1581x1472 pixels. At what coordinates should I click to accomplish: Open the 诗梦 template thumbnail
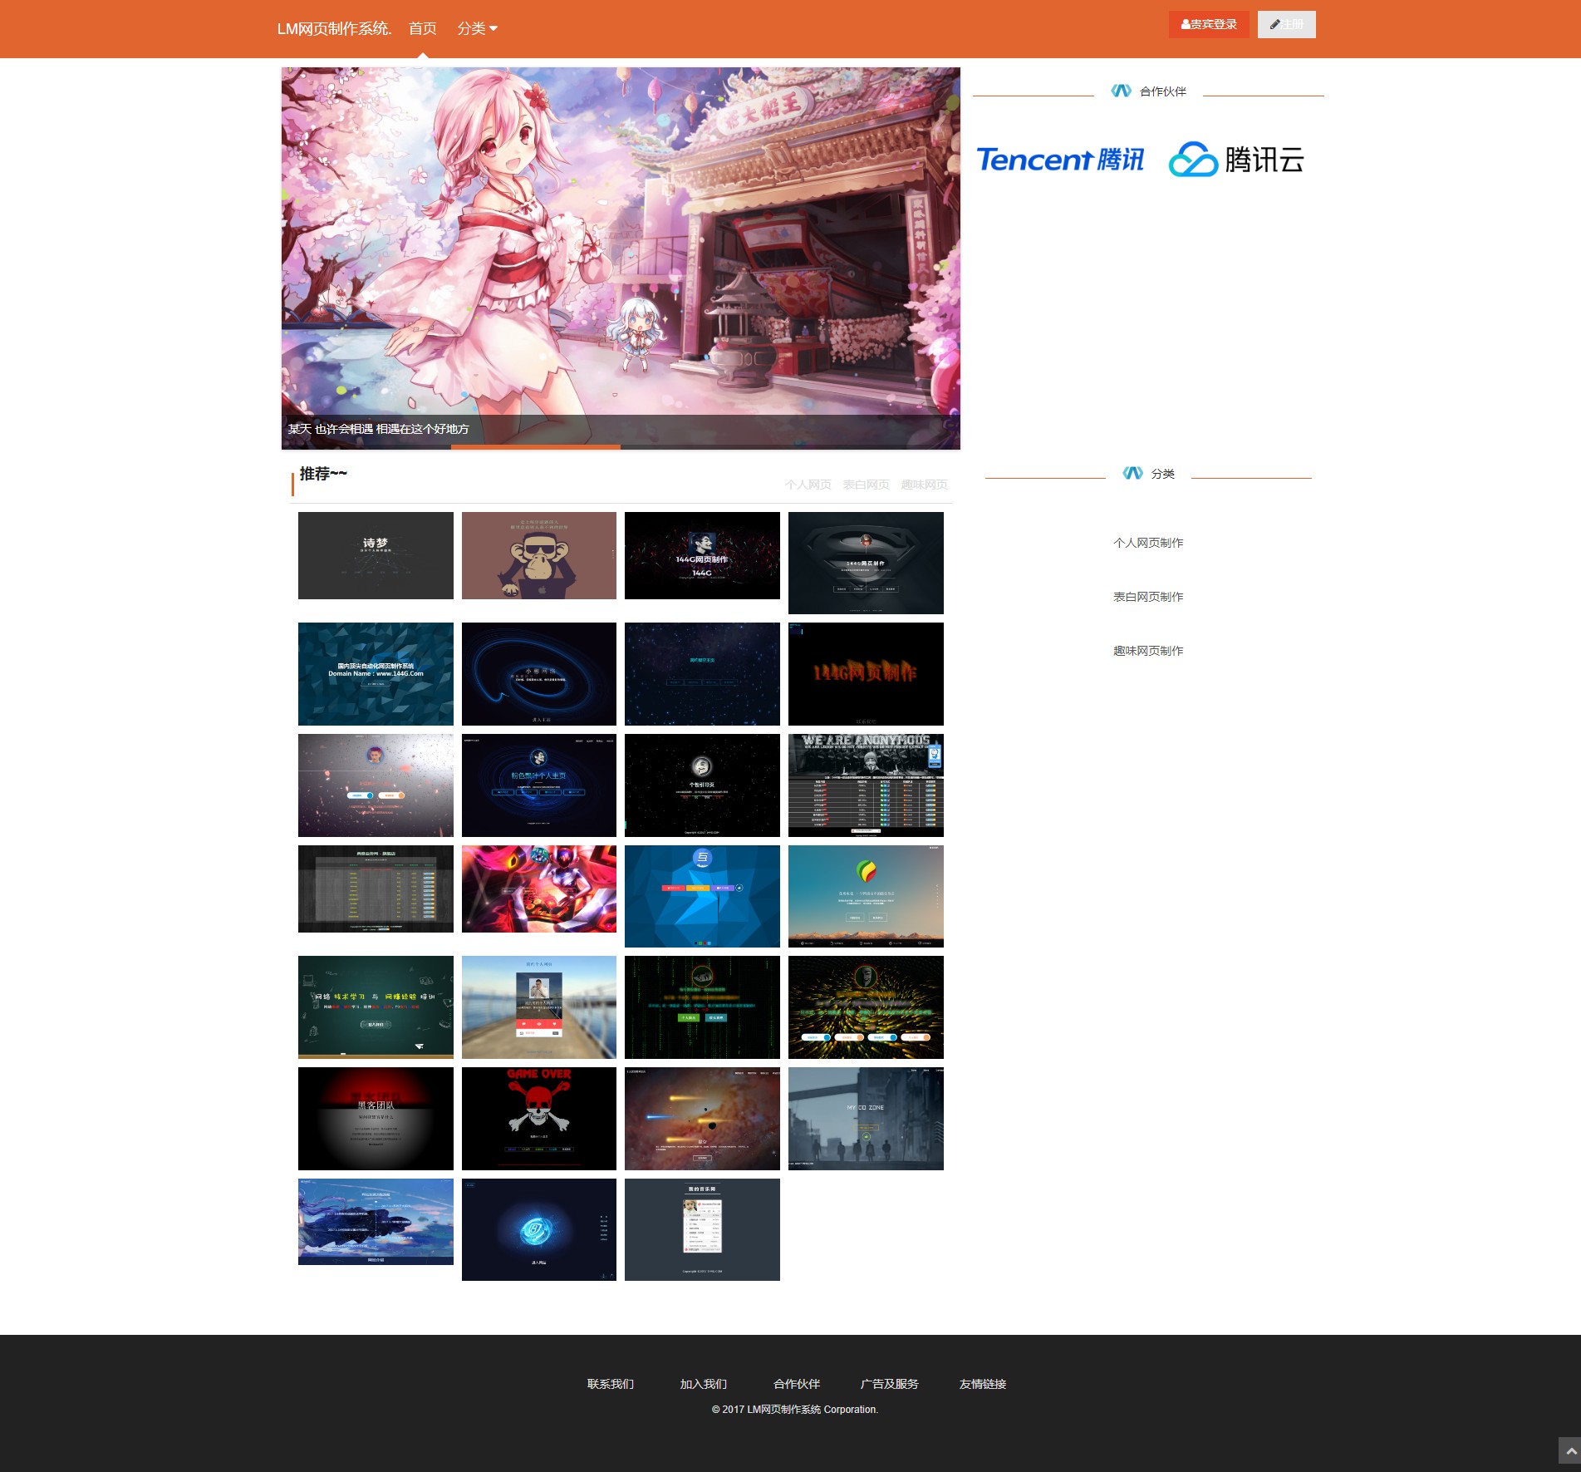pyautogui.click(x=376, y=555)
